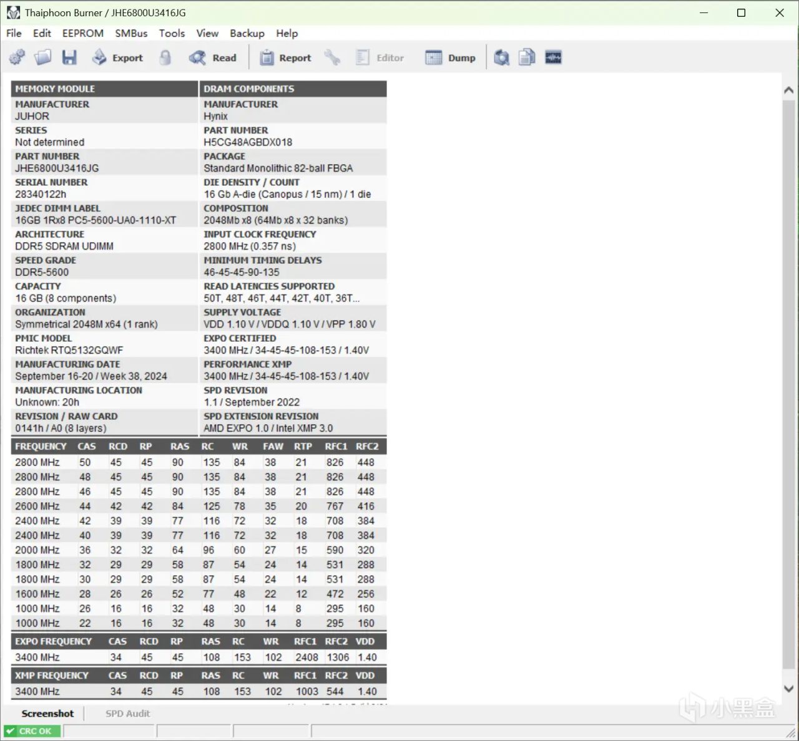The image size is (799, 741).
Task: Click the JEDEC label 16GB 1Rx8 PC5-5600-UA0-1110-XT
Action: coord(96,221)
